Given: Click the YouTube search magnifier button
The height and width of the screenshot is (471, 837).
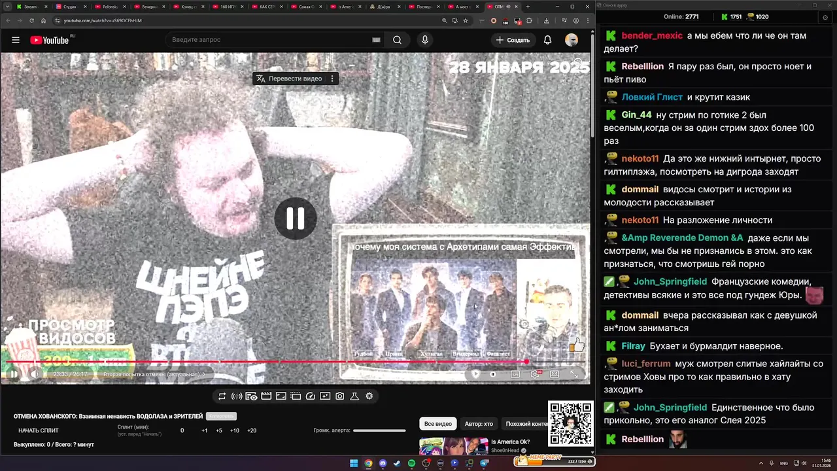Looking at the screenshot, I should tap(397, 40).
